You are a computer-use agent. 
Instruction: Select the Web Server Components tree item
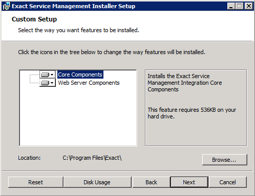pyautogui.click(x=89, y=83)
